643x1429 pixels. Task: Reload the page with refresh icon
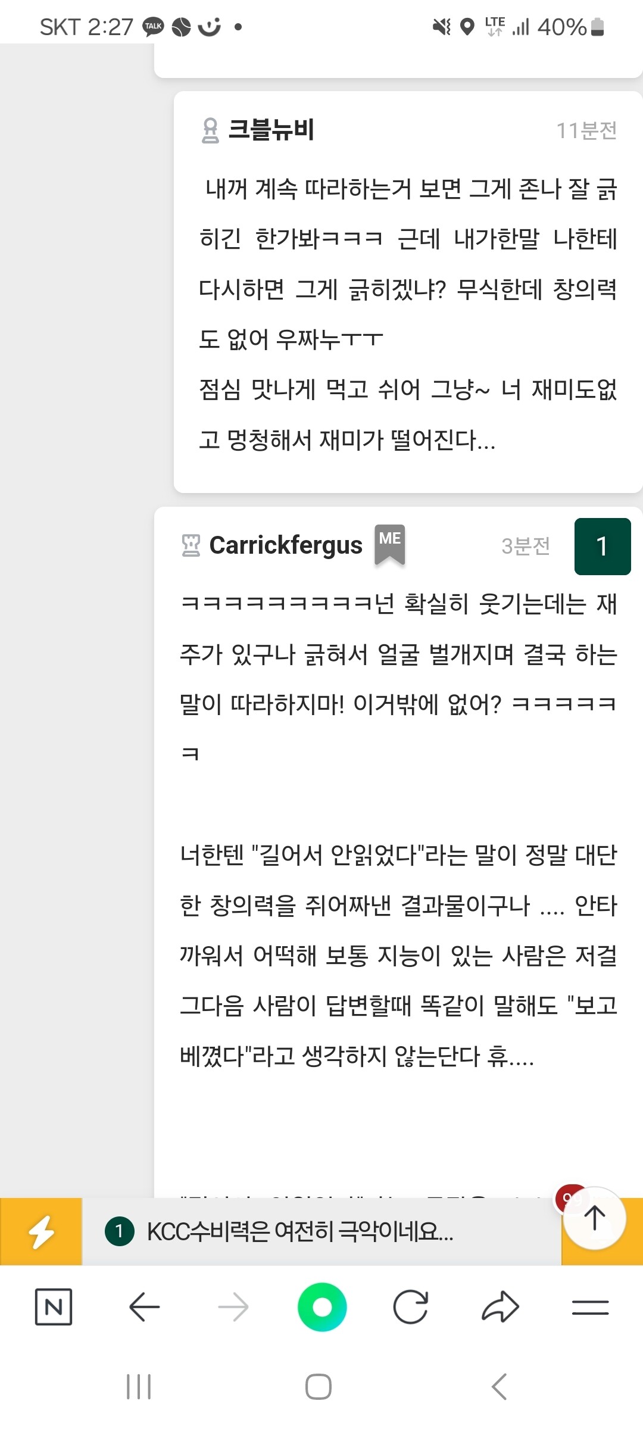411,1307
